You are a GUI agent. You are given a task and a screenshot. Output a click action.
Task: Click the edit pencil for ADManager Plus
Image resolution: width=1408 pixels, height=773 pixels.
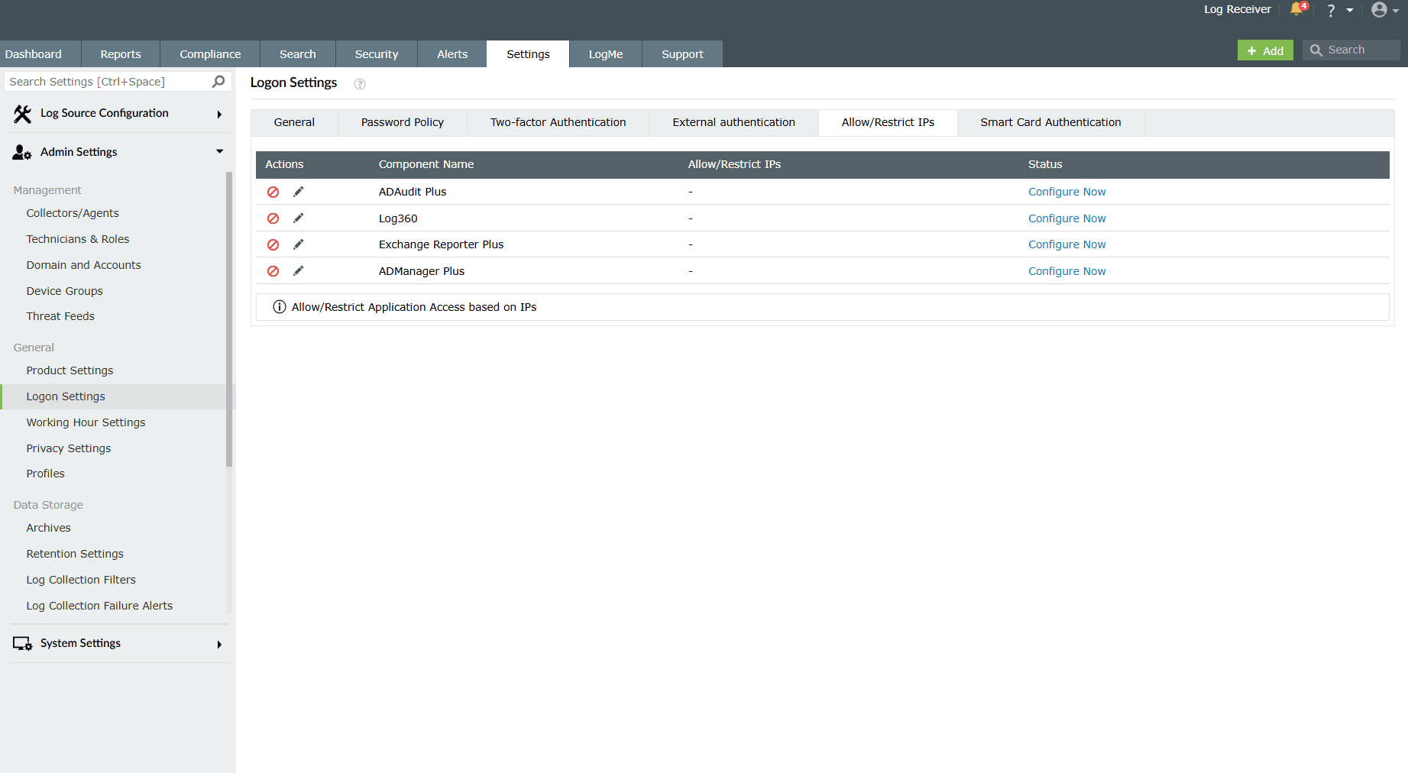(x=298, y=270)
